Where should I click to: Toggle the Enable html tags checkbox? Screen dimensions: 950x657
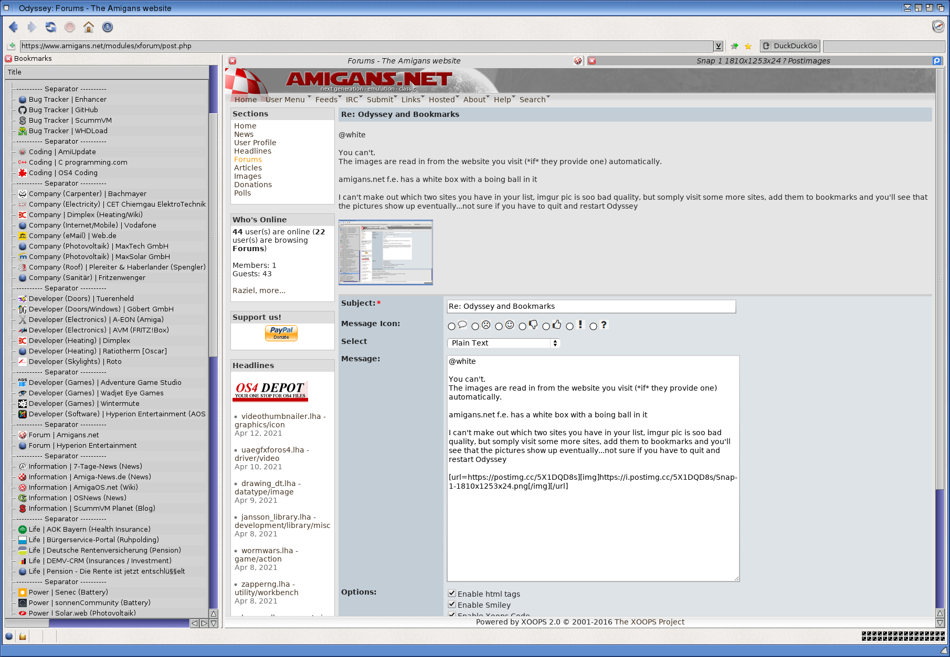(451, 594)
